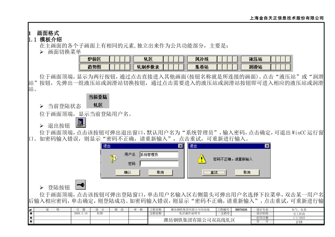Open the 轧制参数表 screen button
The height and width of the screenshot is (237, 335).
click(148, 67)
